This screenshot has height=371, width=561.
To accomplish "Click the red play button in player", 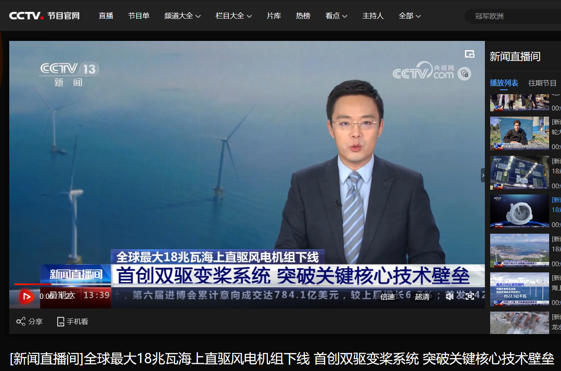I will point(26,297).
